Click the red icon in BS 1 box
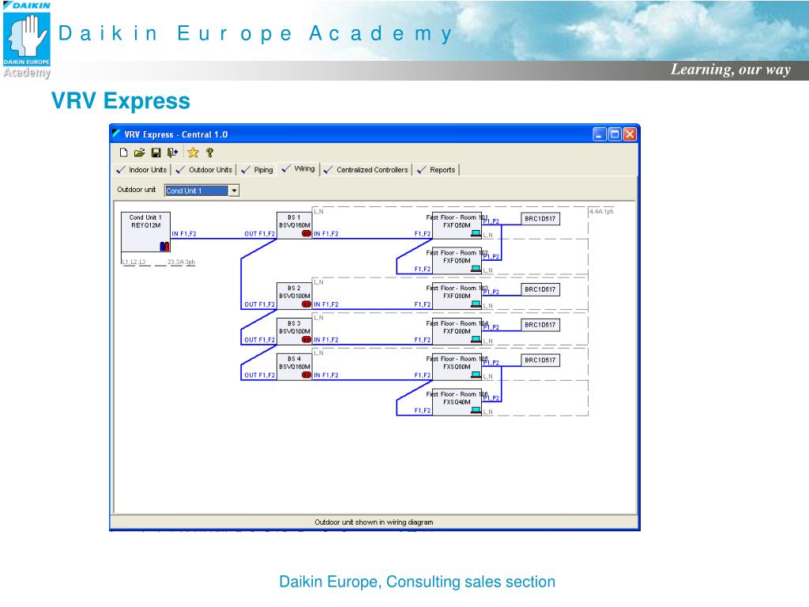The width and height of the screenshot is (809, 607). 307,233
